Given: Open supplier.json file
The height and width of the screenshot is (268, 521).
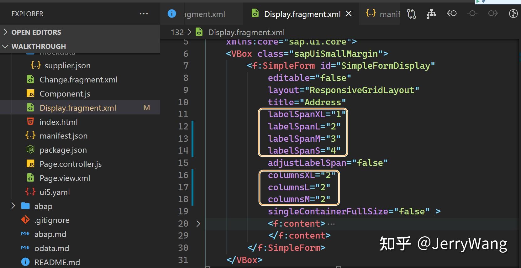Looking at the screenshot, I should click(x=67, y=66).
